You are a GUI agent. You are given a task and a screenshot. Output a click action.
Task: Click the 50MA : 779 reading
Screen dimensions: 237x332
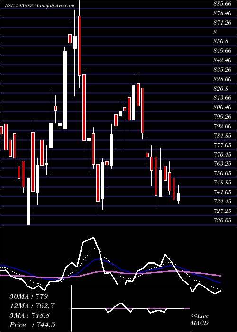tap(29, 296)
